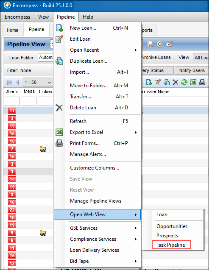Click the toolbar green Refresh icon

(184, 82)
